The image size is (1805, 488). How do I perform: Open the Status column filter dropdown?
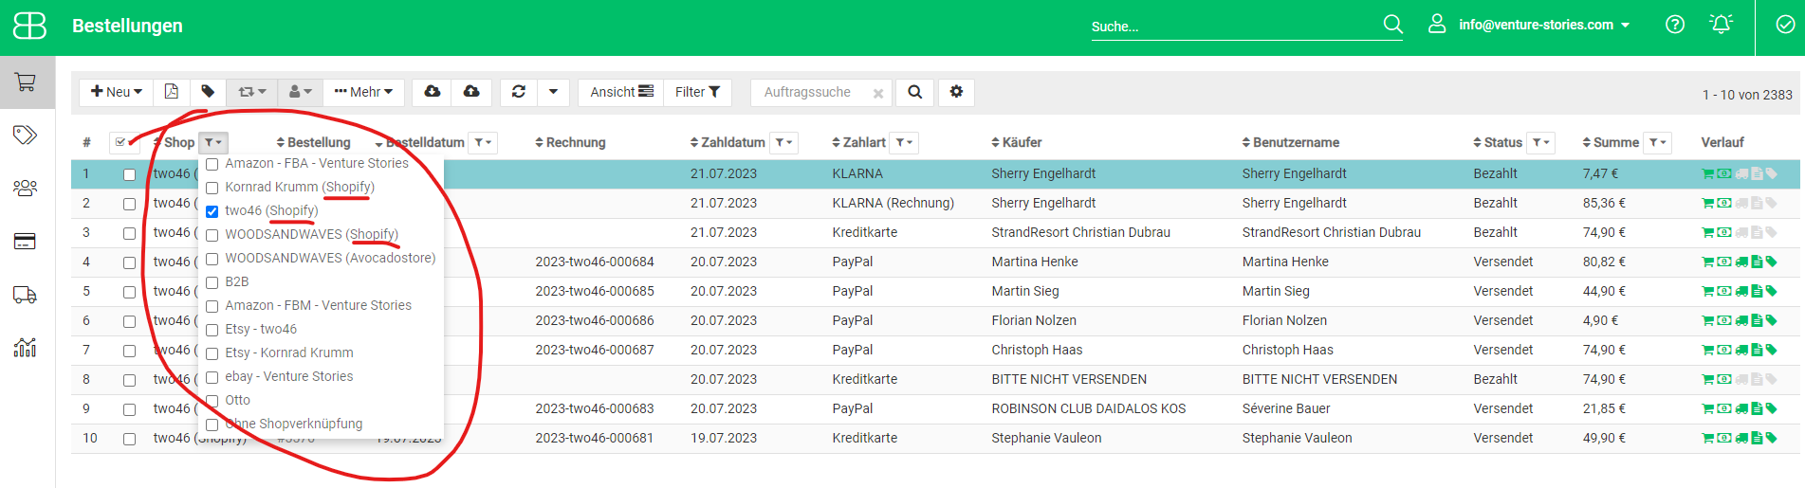1540,143
